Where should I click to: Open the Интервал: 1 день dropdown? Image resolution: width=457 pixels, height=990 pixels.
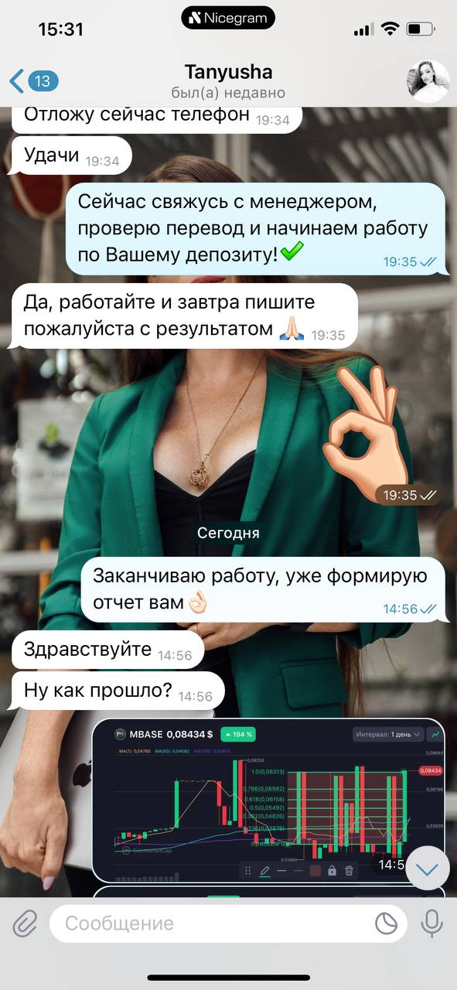388,734
